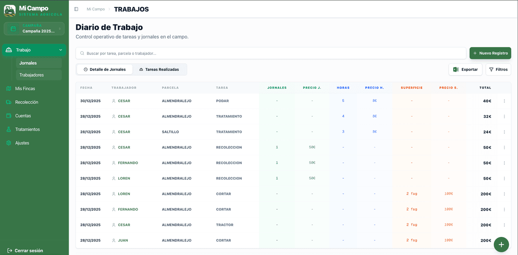
Task: Open row menu for JUAN's CORTAR entry
Action: (504, 240)
